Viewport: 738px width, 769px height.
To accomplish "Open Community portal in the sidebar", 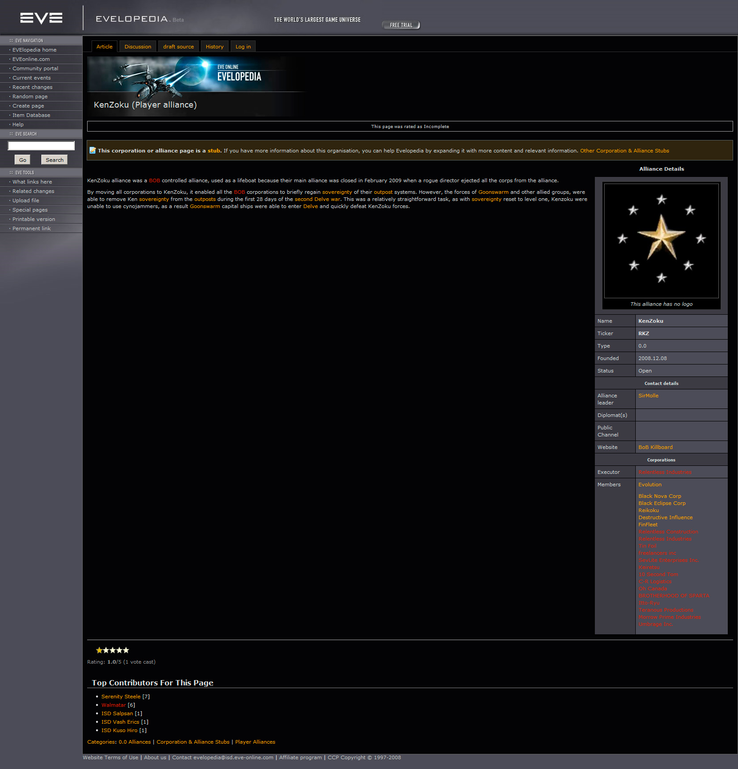I will 35,68.
